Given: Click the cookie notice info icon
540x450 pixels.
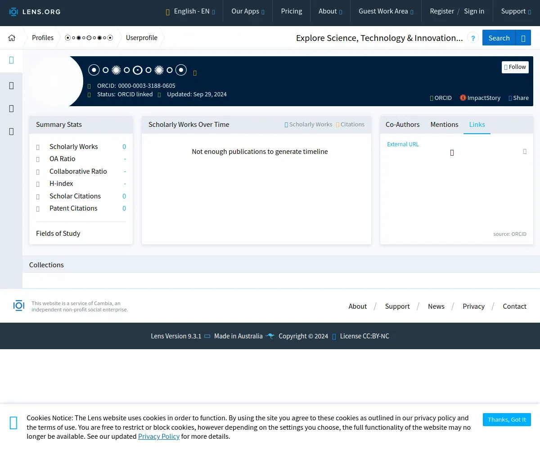Looking at the screenshot, I should [x=13, y=423].
